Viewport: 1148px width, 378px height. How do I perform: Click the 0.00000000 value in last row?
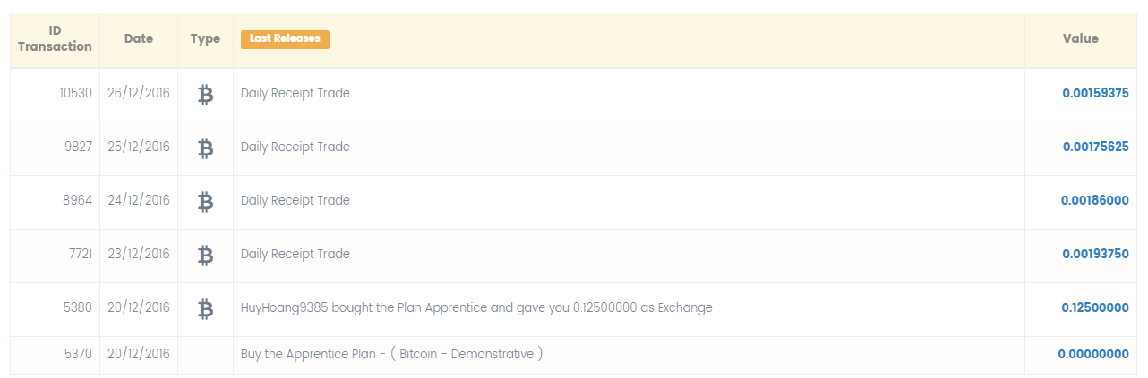click(1093, 354)
